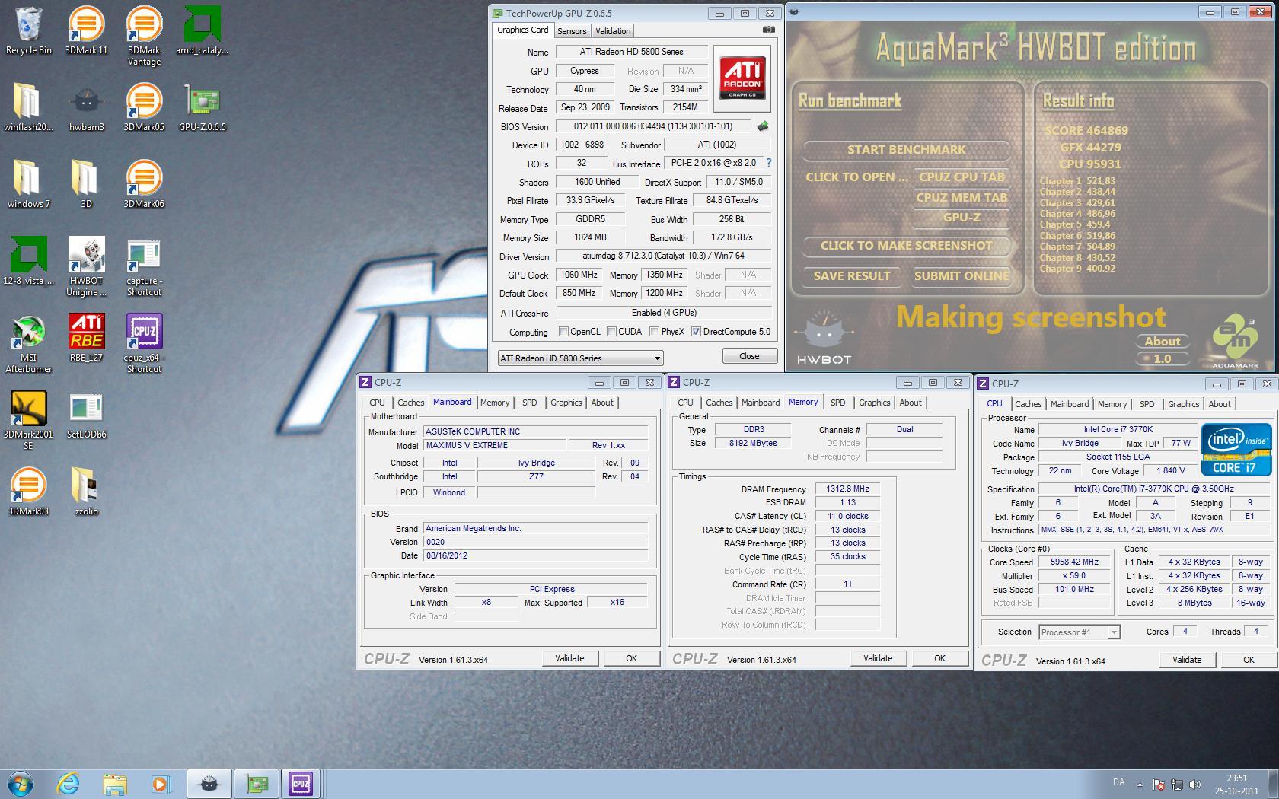Click the volume speaker tray icon
Viewport: 1279px width, 799px height.
point(1194,785)
